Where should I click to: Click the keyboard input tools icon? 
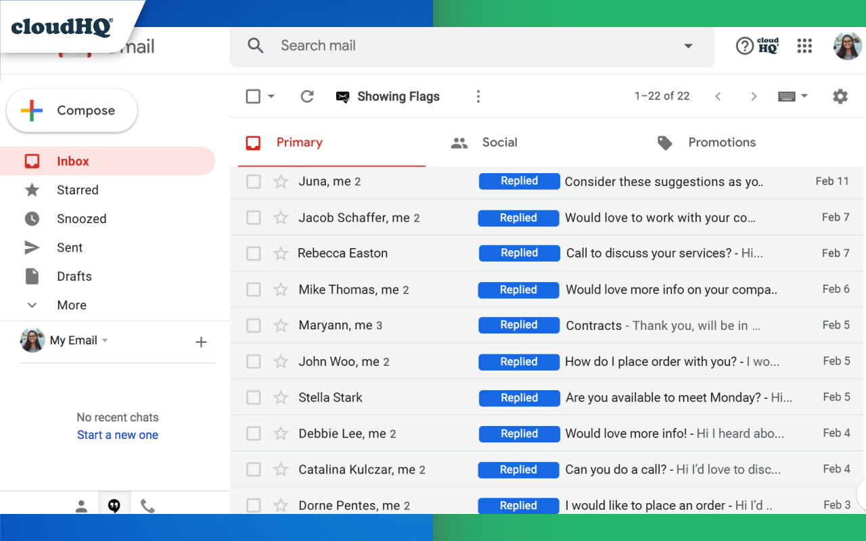(x=787, y=96)
